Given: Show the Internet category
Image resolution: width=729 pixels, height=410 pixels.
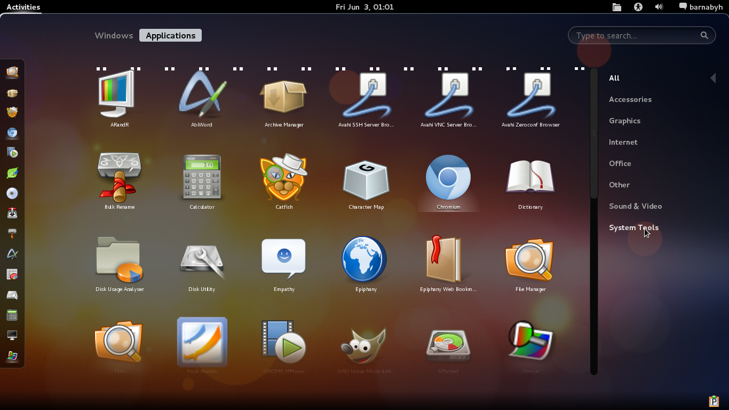Looking at the screenshot, I should click(623, 142).
